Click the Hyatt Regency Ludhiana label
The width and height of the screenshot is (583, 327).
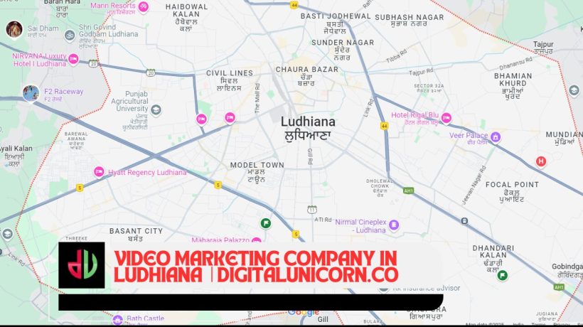point(147,173)
